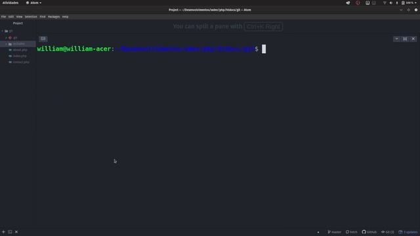Open the View menu
This screenshot has height=236, width=420.
click(x=19, y=16)
